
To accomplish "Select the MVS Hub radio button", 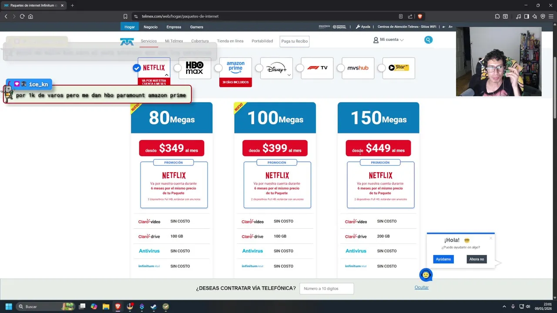I will click(341, 68).
